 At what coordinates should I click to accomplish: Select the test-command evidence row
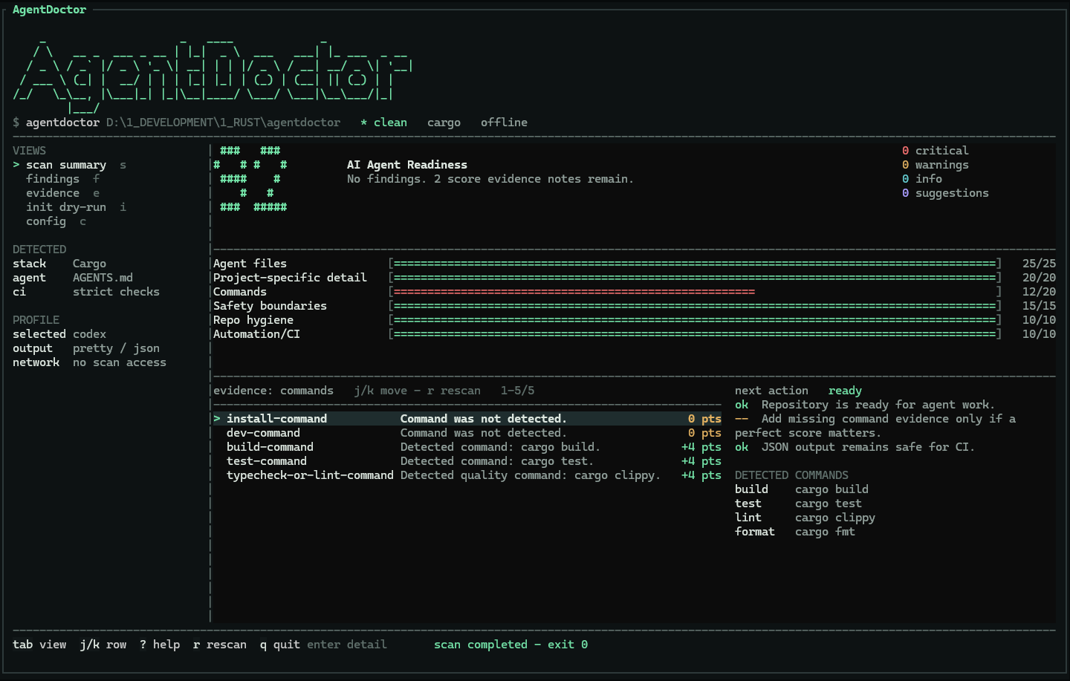pos(467,461)
